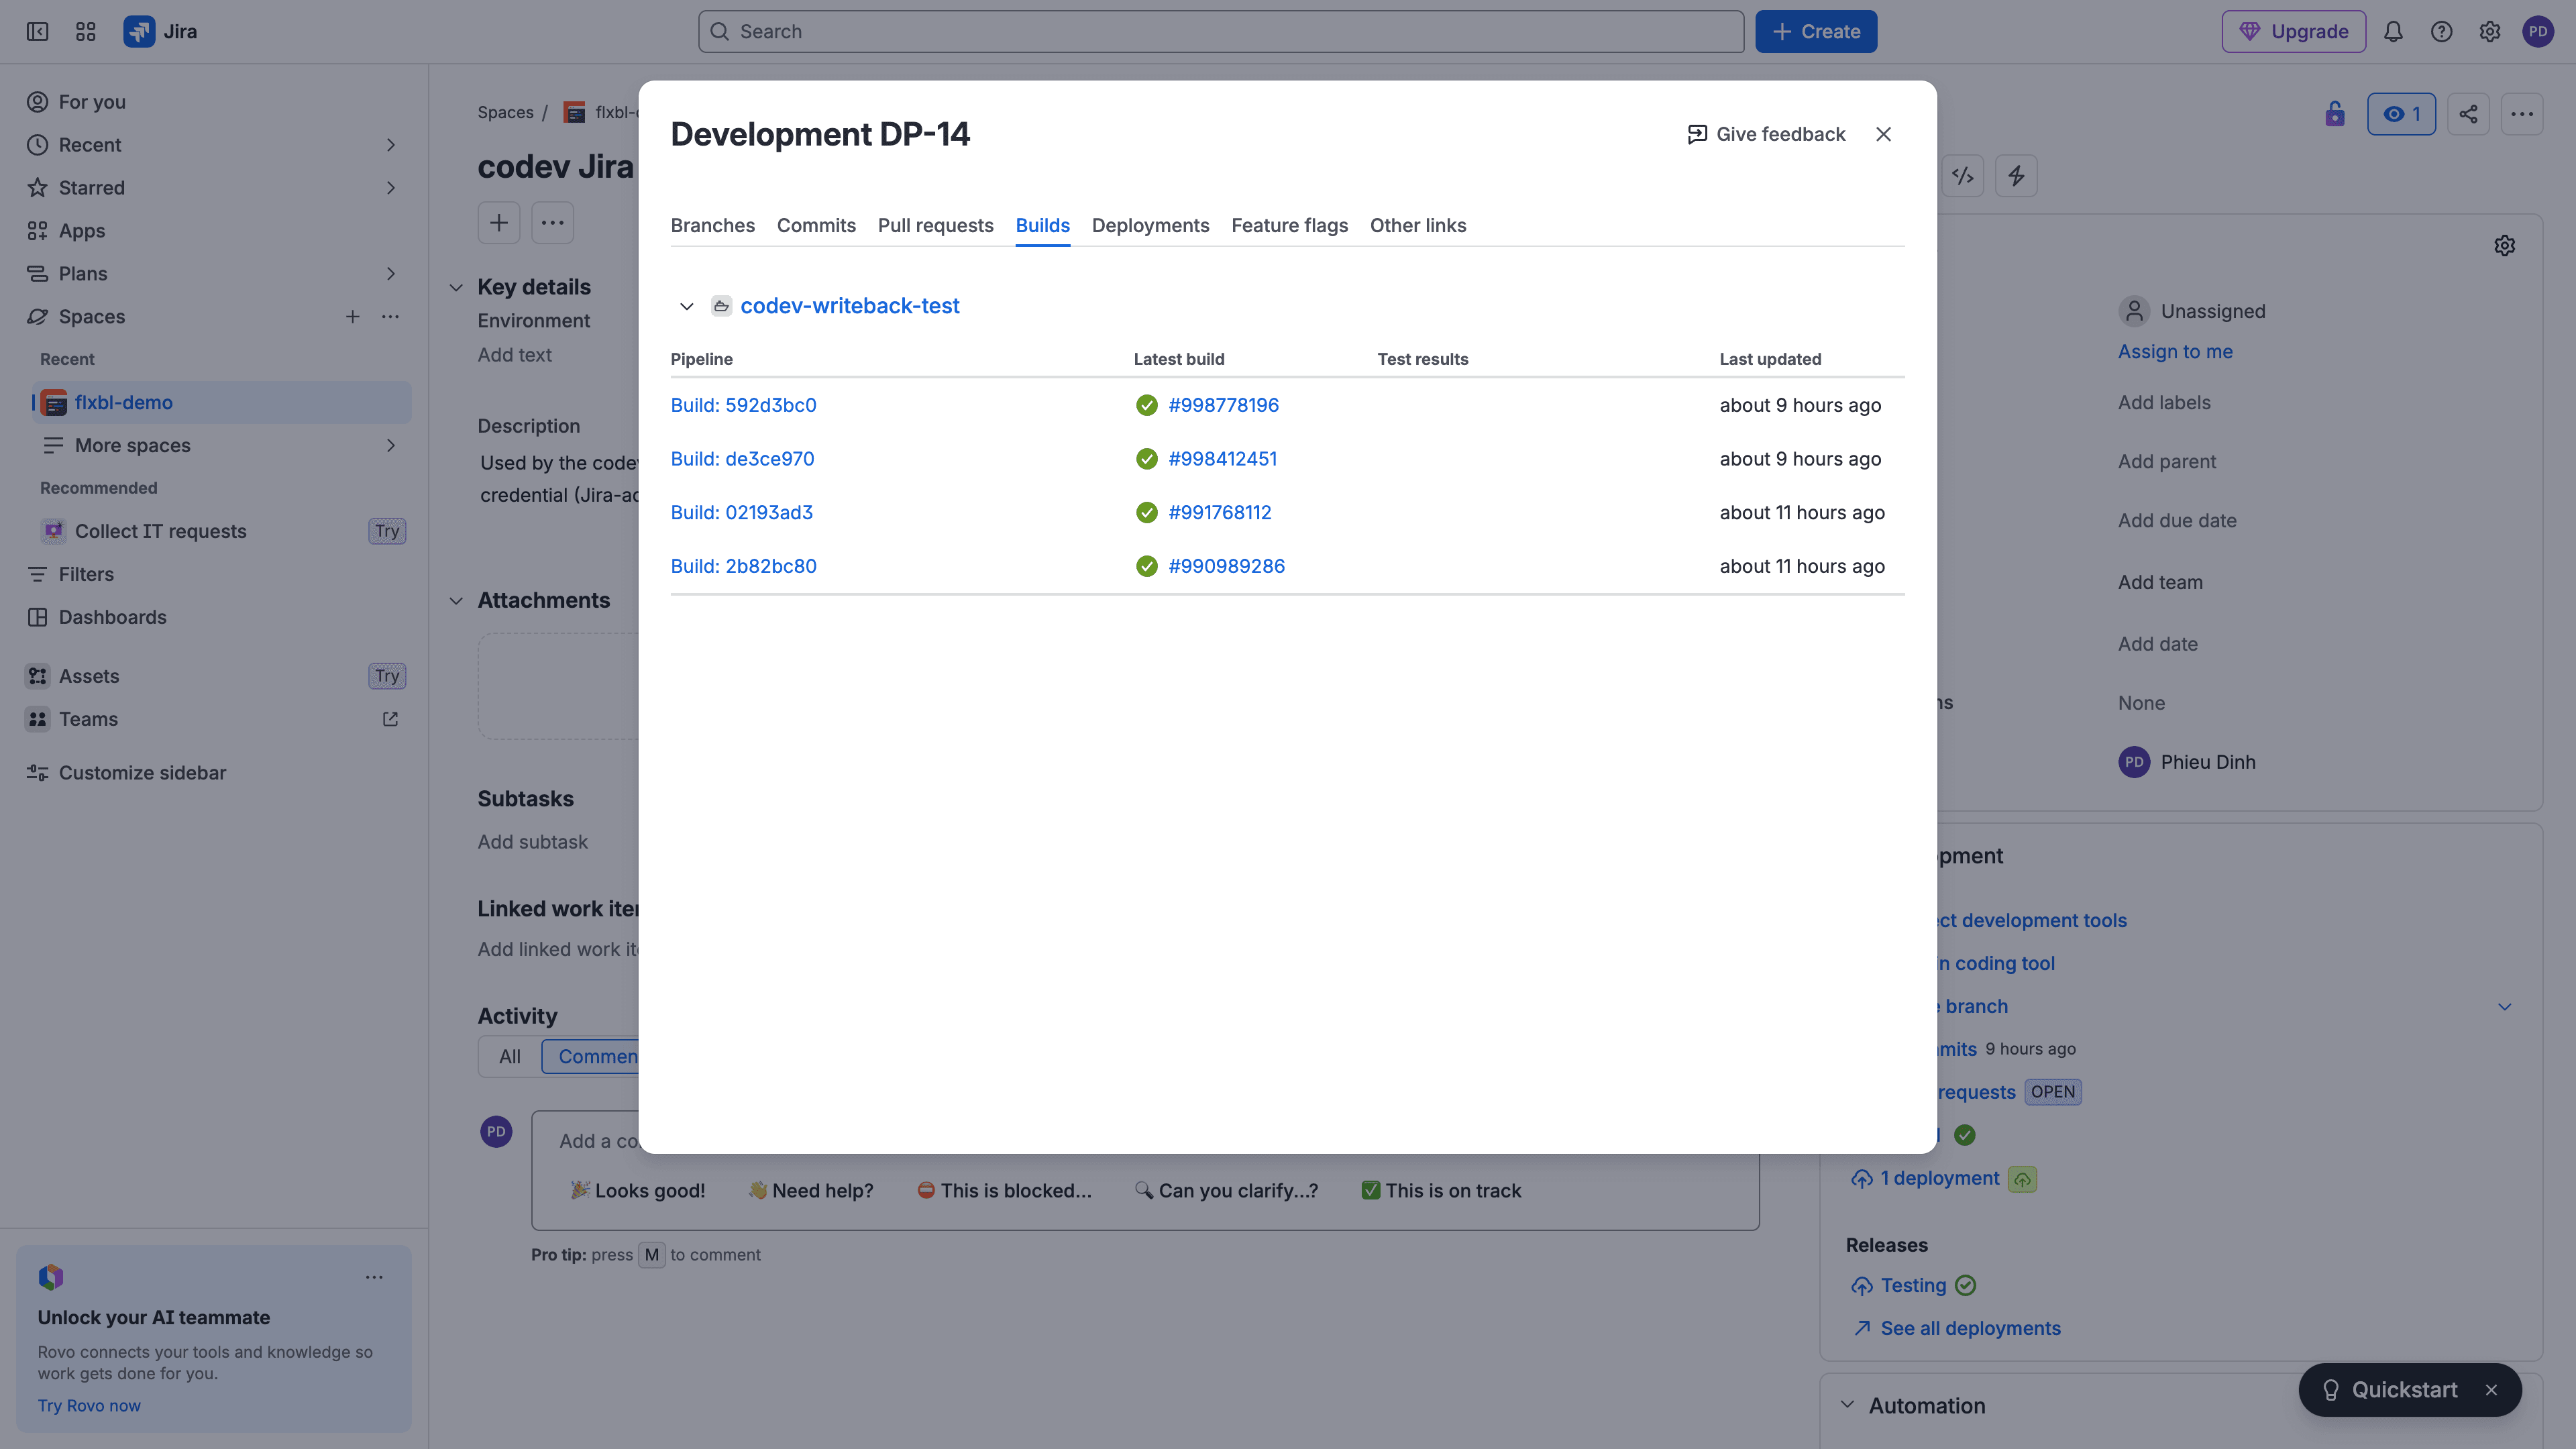Switch to the Deployments tab
The height and width of the screenshot is (1449, 2576).
coord(1151,226)
